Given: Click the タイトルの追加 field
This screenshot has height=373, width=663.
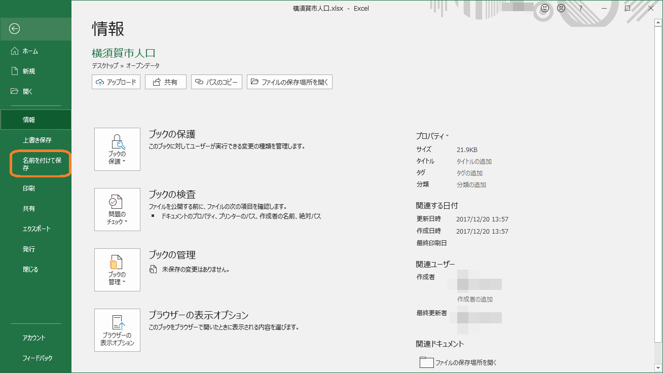Looking at the screenshot, I should point(474,162).
